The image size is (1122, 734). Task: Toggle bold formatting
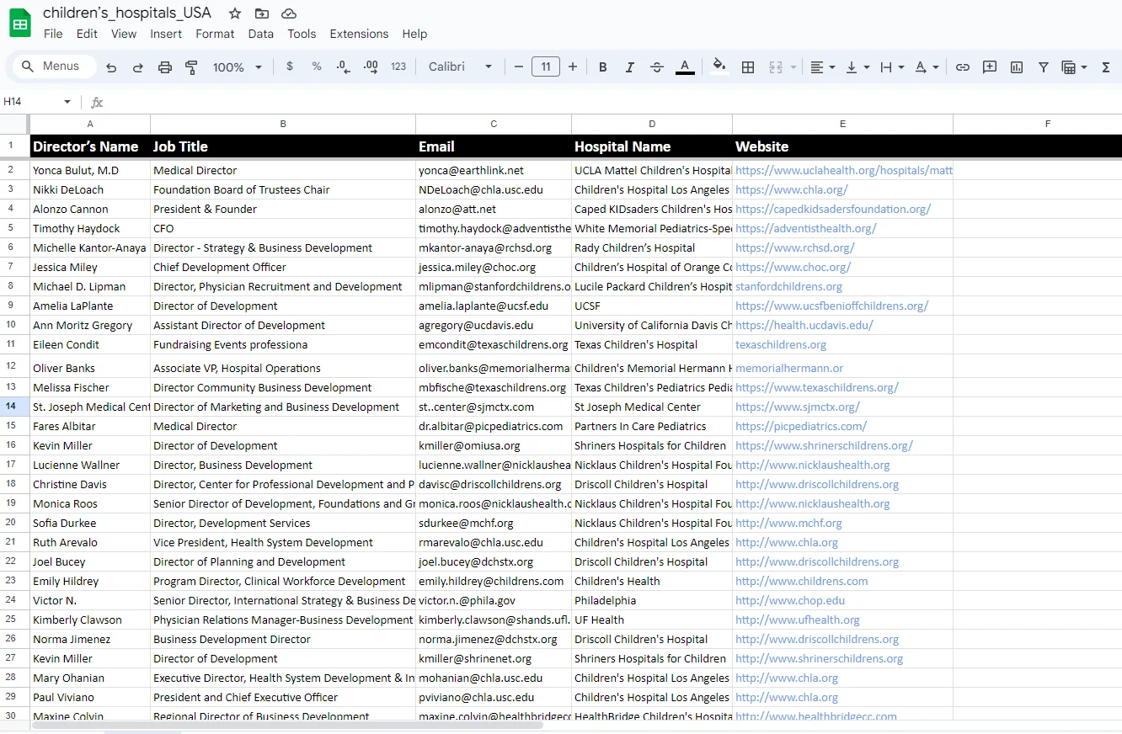[603, 67]
